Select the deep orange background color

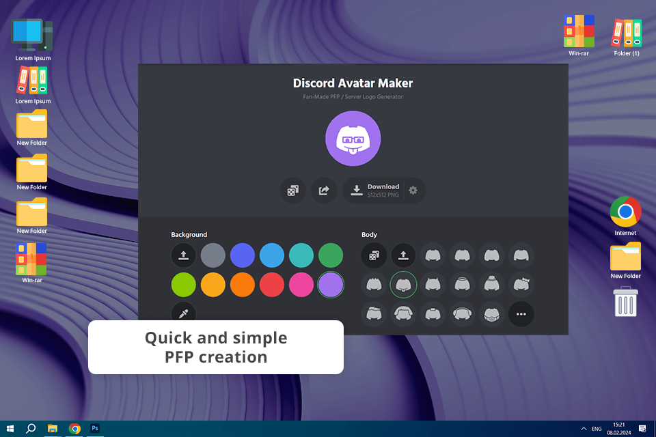pyautogui.click(x=242, y=284)
